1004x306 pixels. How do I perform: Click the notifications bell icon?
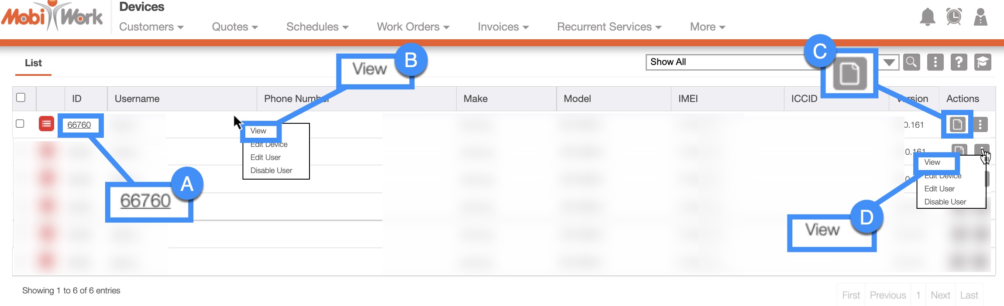927,17
